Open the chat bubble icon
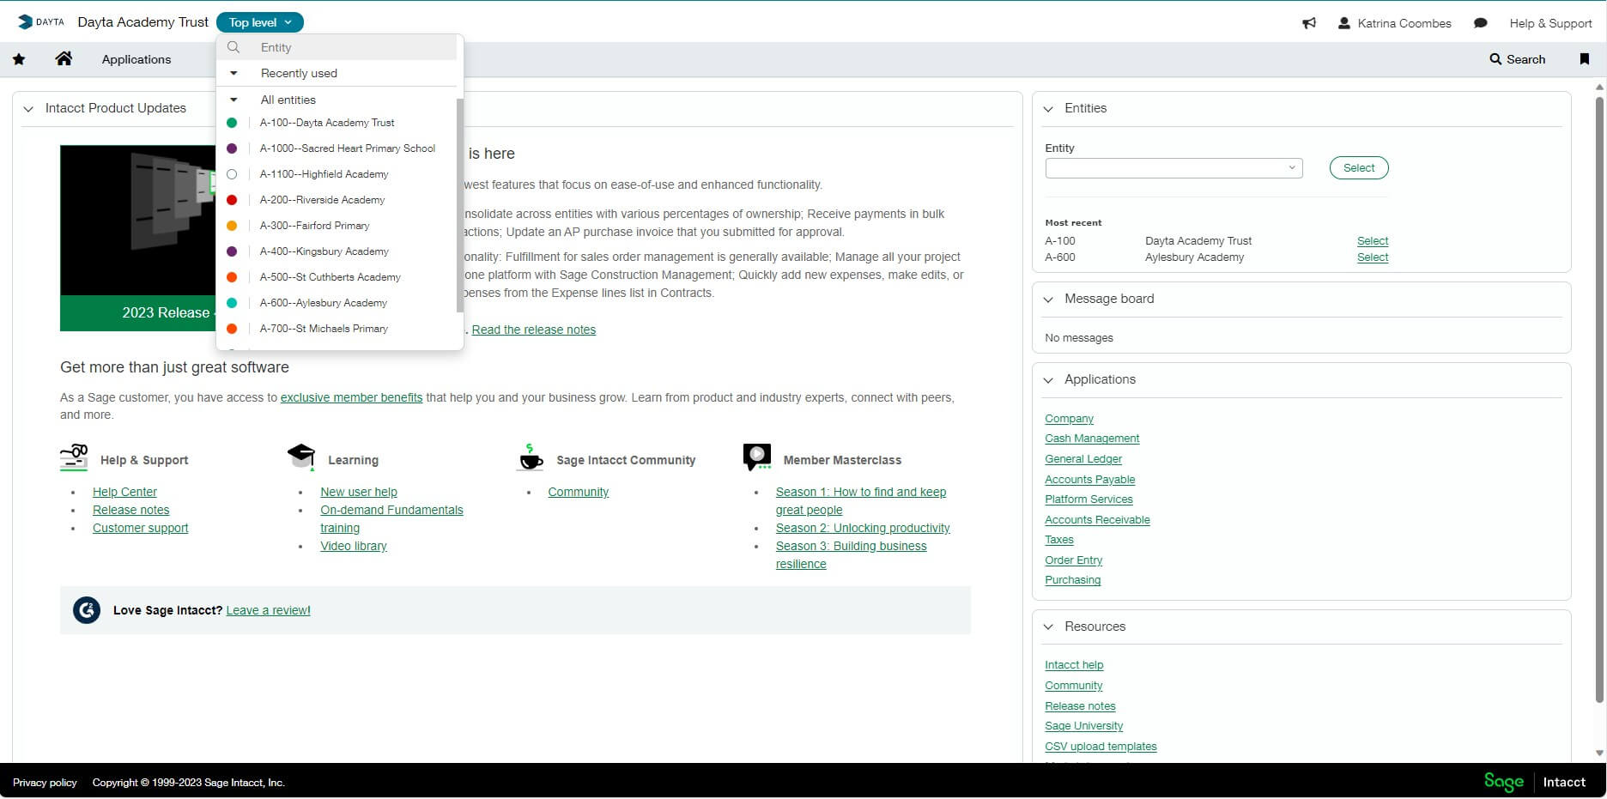1607x799 pixels. [x=1481, y=23]
